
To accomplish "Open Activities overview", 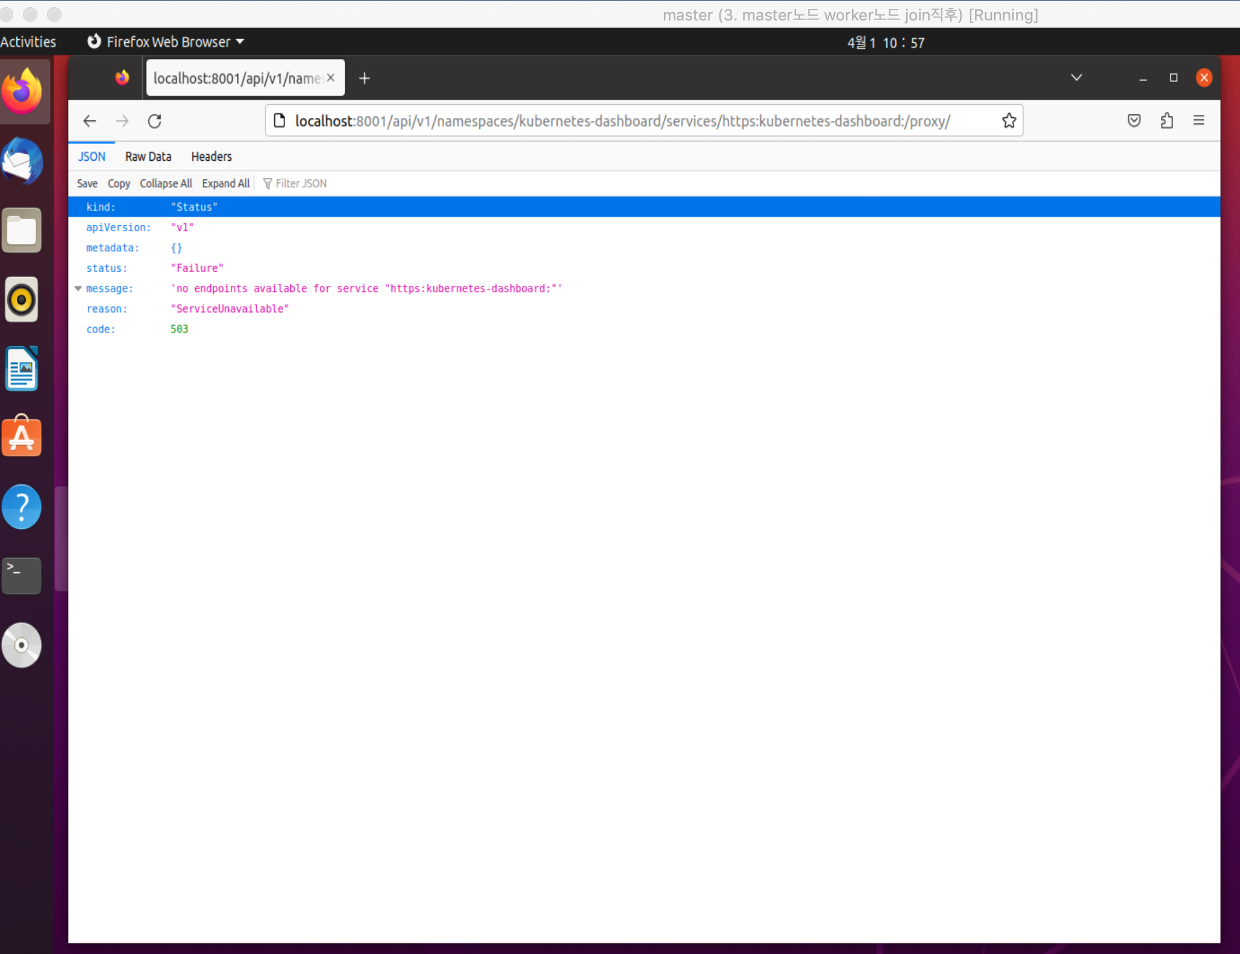I will (28, 42).
